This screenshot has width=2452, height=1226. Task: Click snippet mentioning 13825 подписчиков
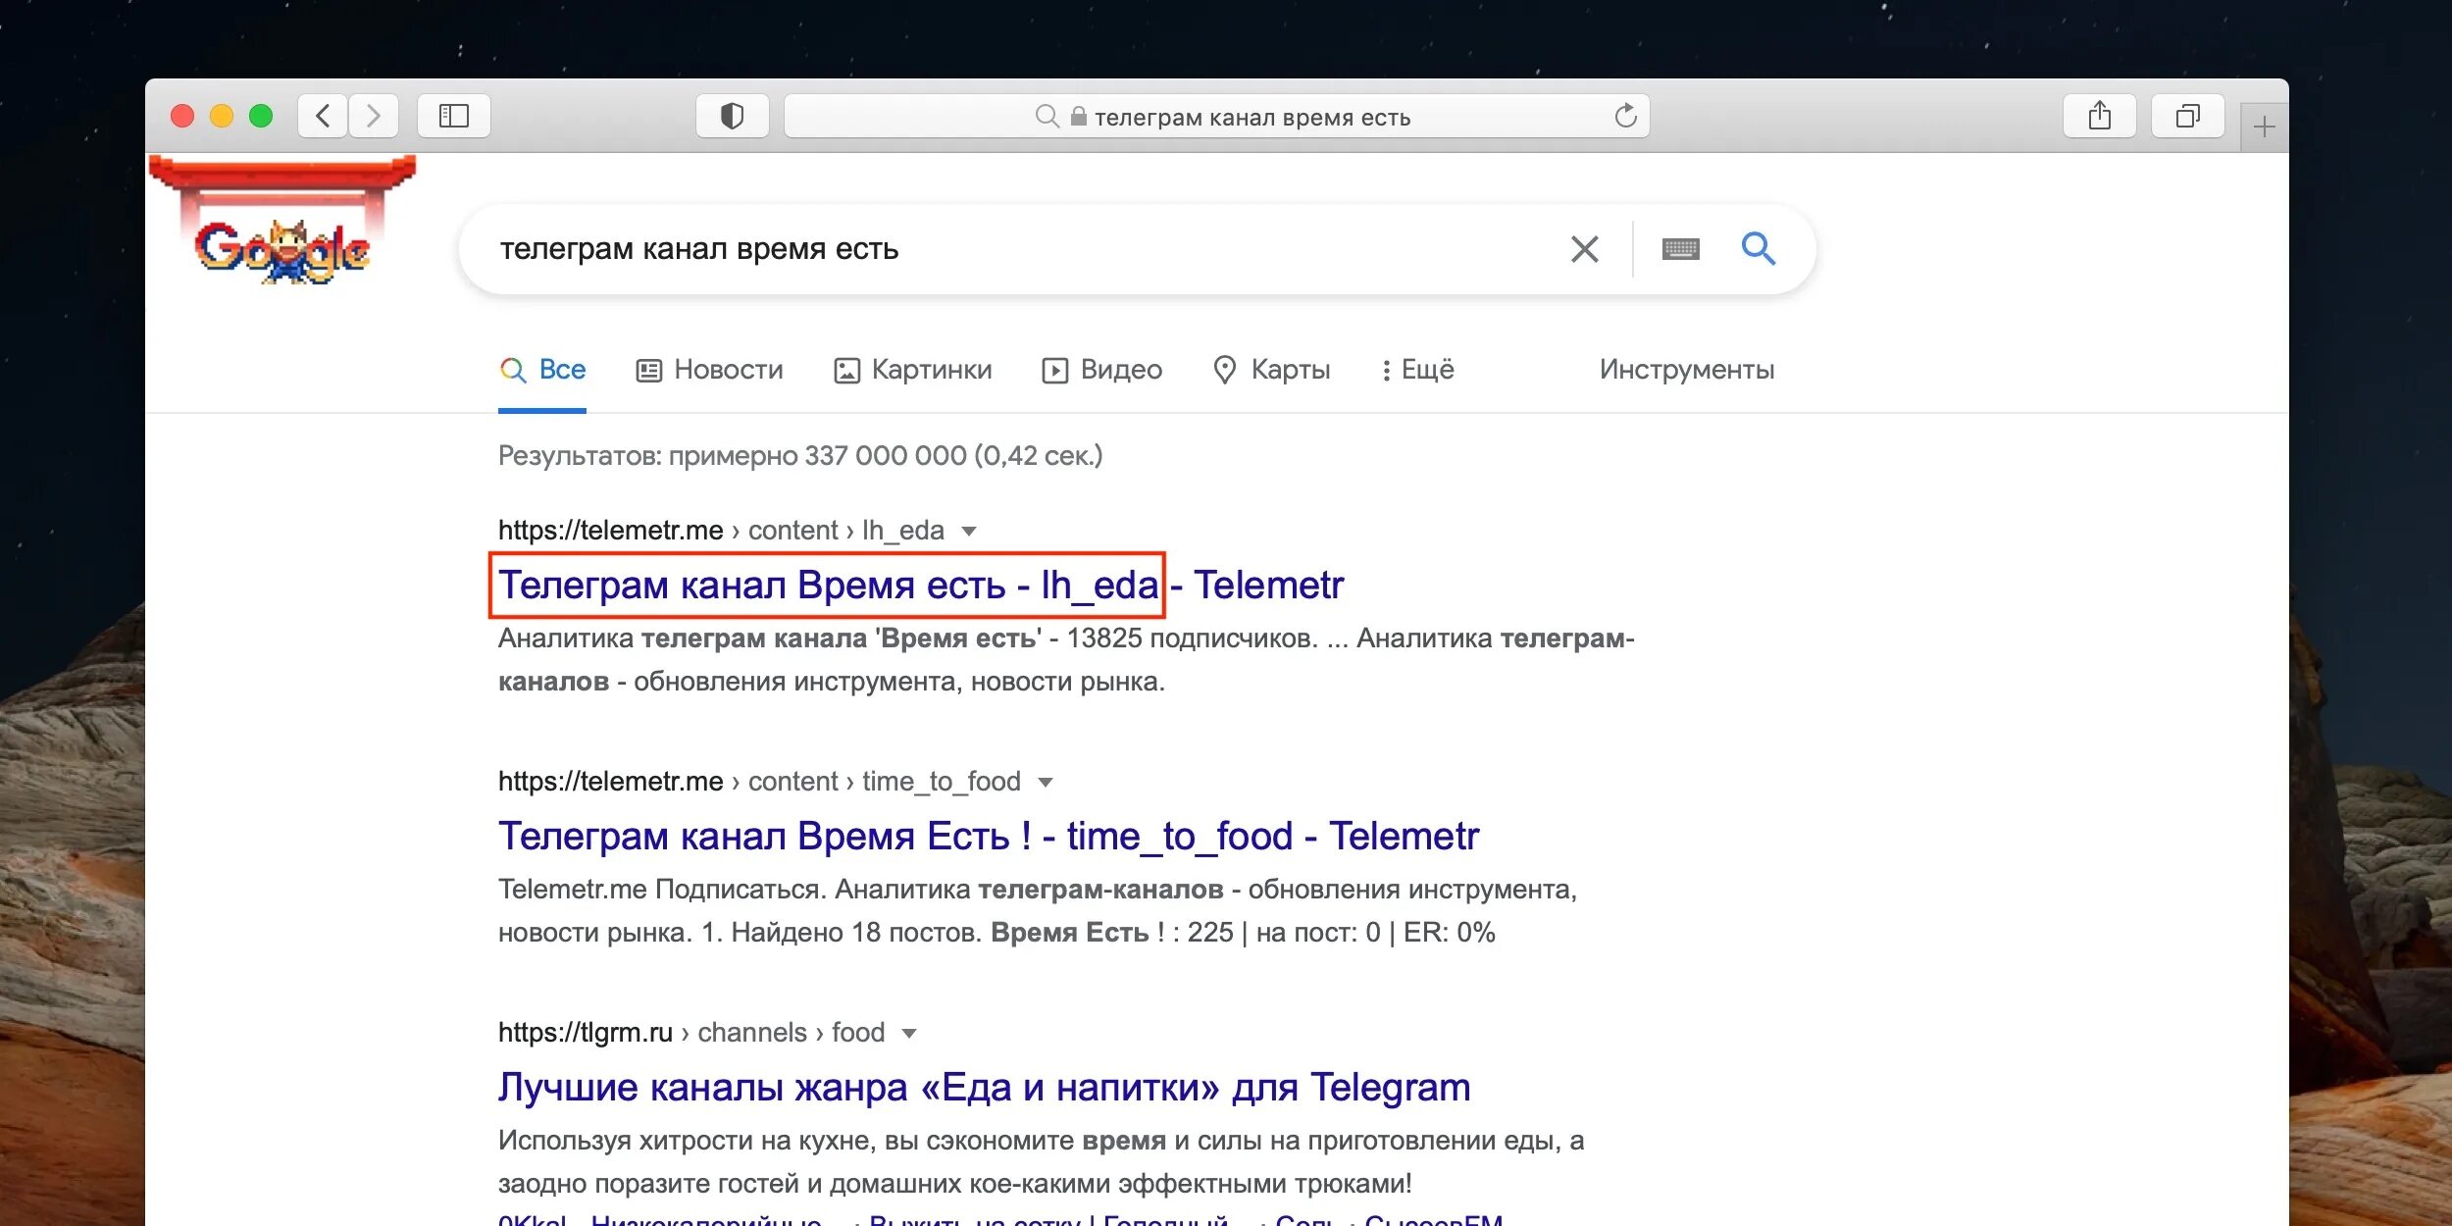tap(1066, 660)
